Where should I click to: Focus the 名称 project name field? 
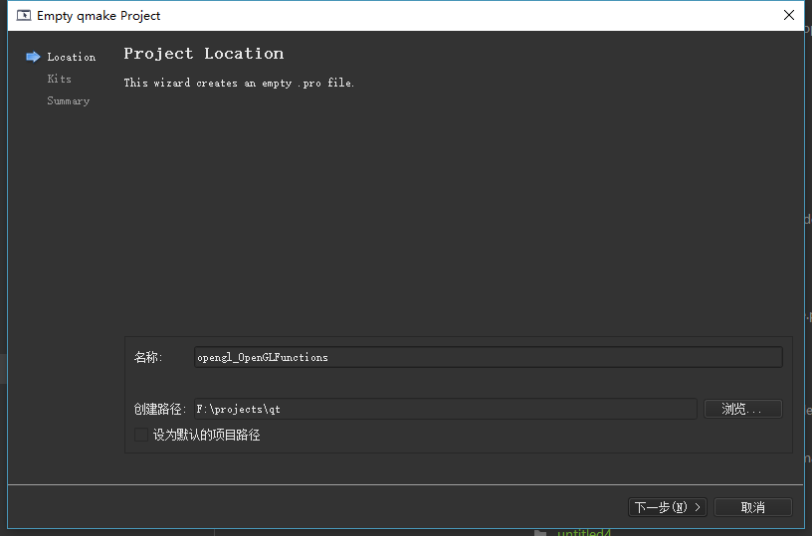[488, 357]
